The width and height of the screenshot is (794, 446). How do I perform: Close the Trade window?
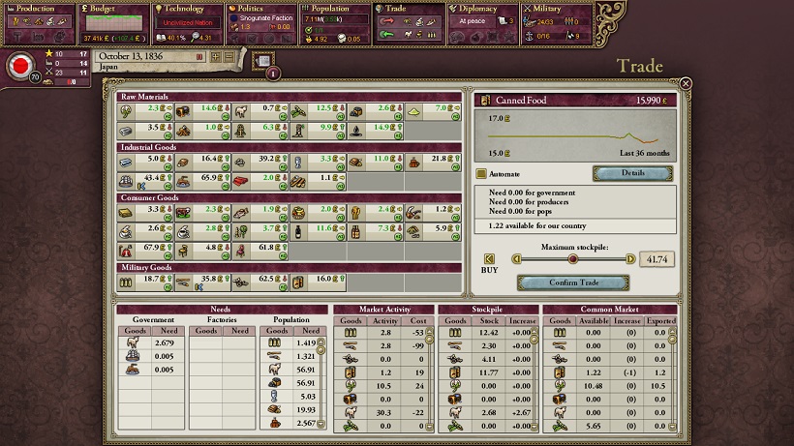[x=686, y=84]
